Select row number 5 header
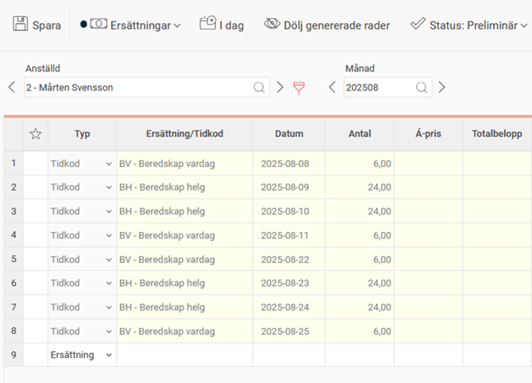Screen dimensions: 532x383 [13, 259]
